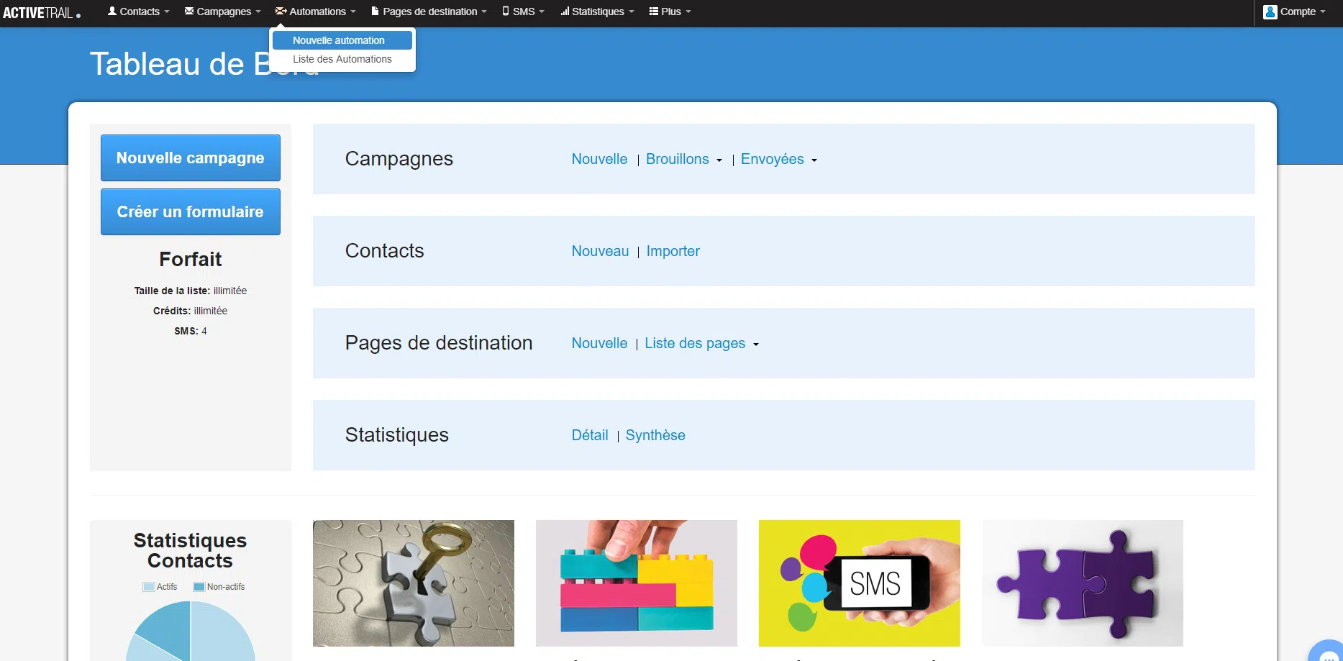
Task: Open the SMS phone thumbnail image
Action: pyautogui.click(x=860, y=583)
